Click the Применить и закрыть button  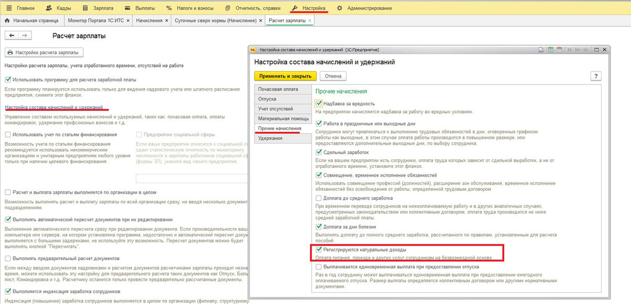click(286, 76)
